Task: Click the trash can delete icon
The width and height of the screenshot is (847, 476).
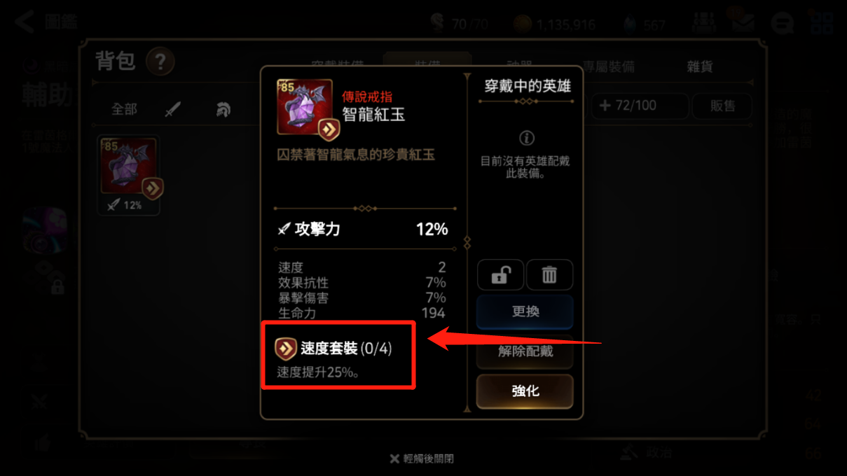Action: tap(549, 274)
